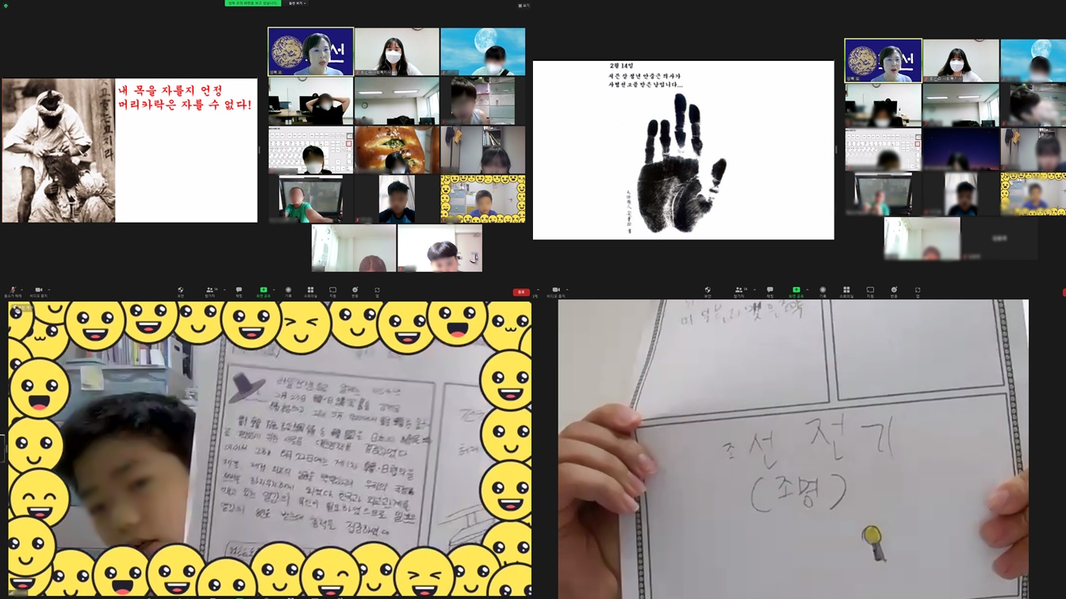
Task: Expand audio options caret beside the microphone
Action: (x=21, y=290)
